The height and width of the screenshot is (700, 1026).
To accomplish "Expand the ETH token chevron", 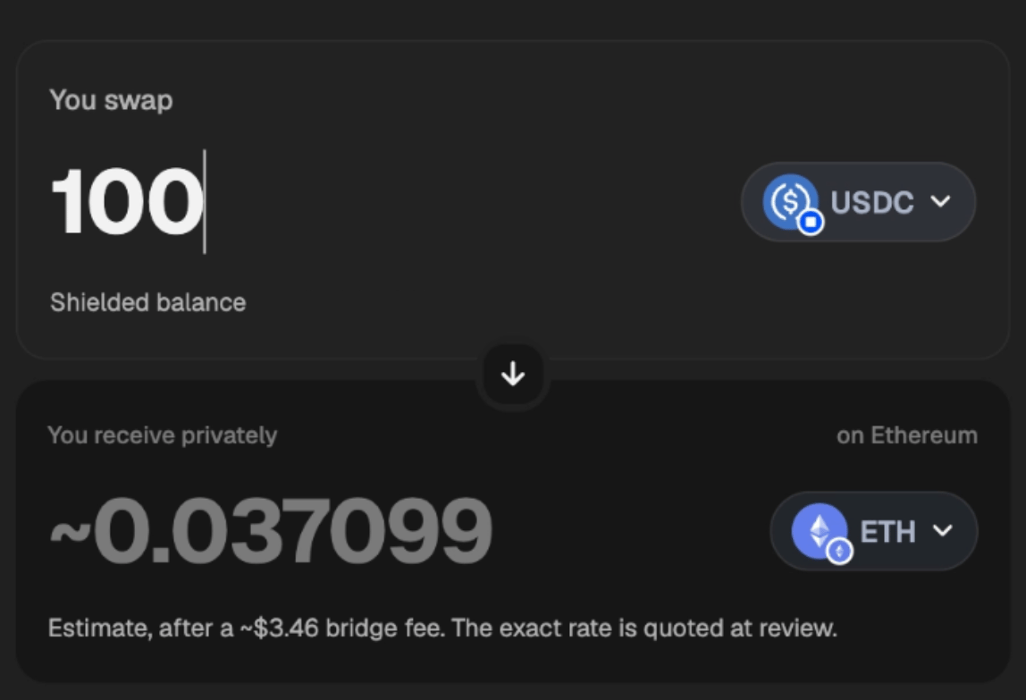I will [x=942, y=530].
